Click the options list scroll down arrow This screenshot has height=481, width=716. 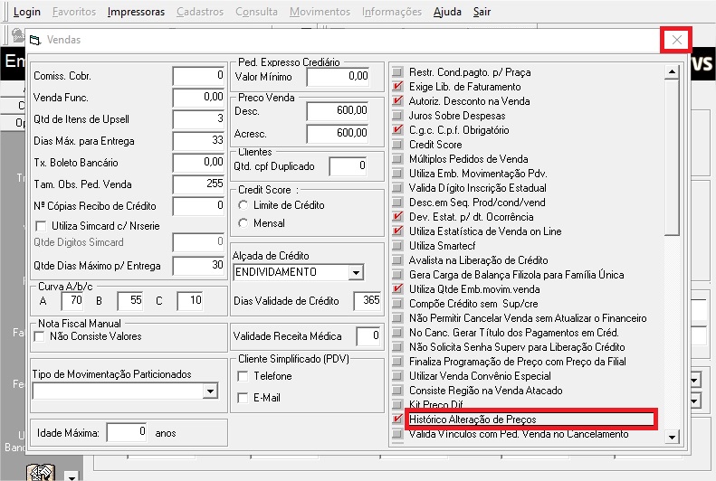click(672, 437)
